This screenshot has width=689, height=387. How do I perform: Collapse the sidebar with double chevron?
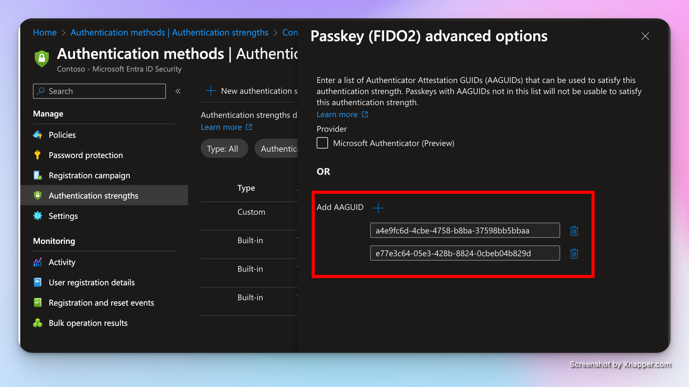pyautogui.click(x=178, y=91)
